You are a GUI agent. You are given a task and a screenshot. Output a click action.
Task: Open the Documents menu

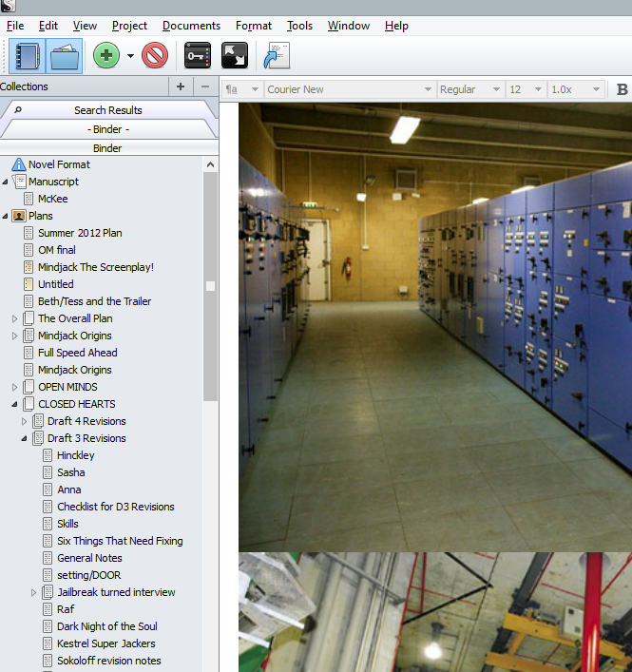[191, 26]
